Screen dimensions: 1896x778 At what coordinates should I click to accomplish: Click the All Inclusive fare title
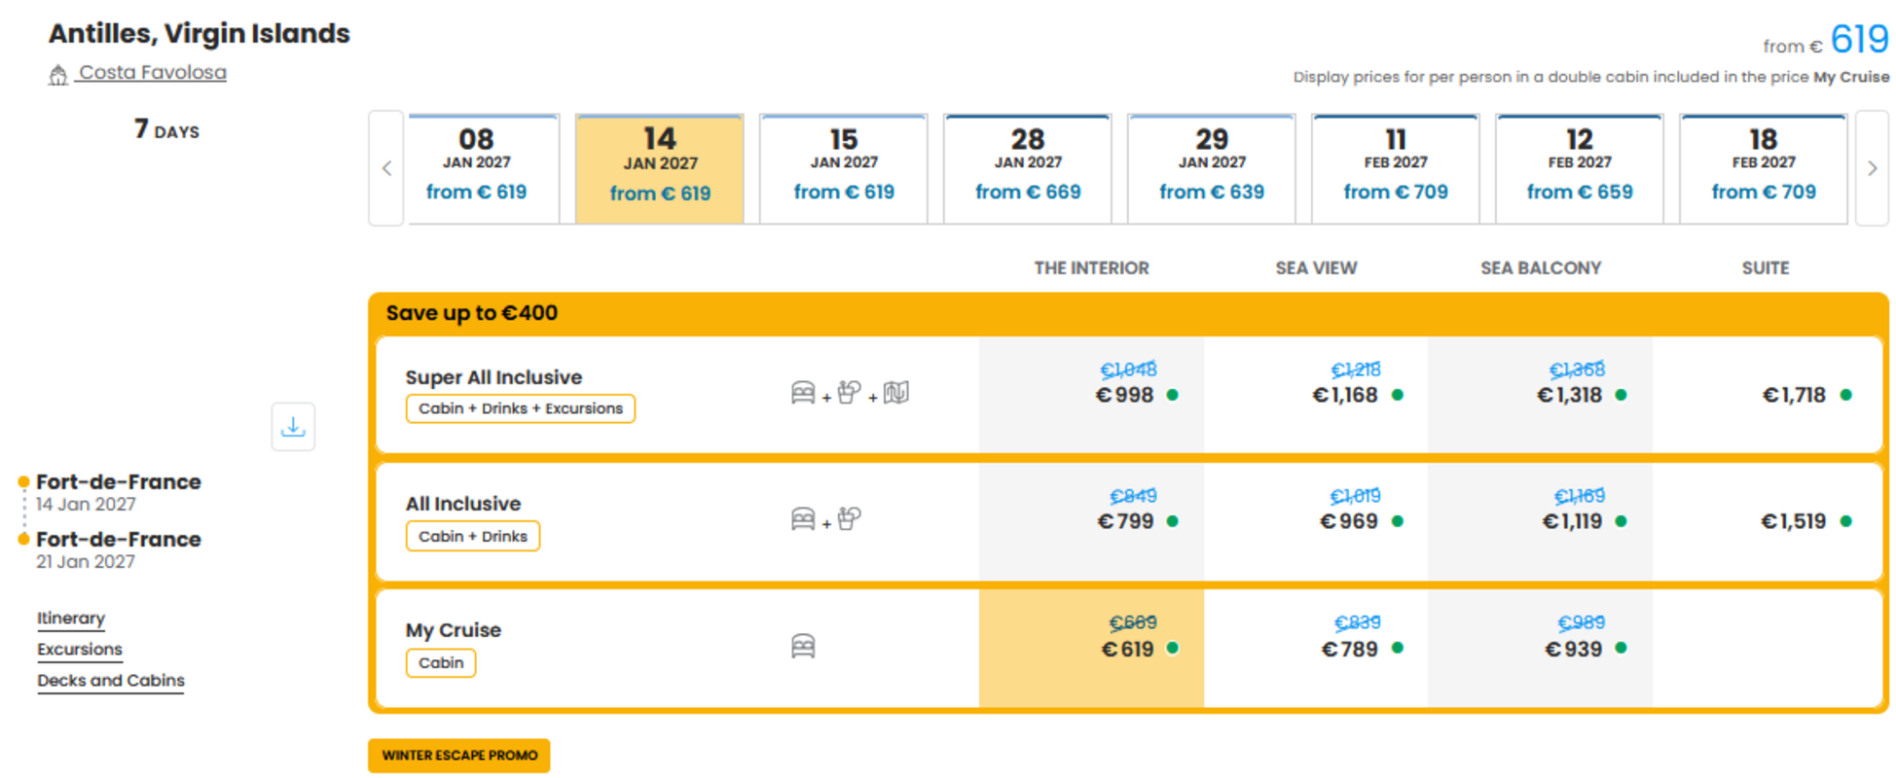tap(463, 504)
